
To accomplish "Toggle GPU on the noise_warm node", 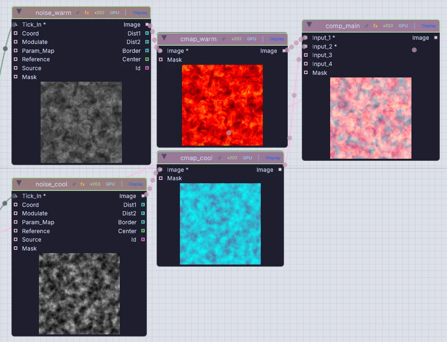I will click(x=115, y=13).
